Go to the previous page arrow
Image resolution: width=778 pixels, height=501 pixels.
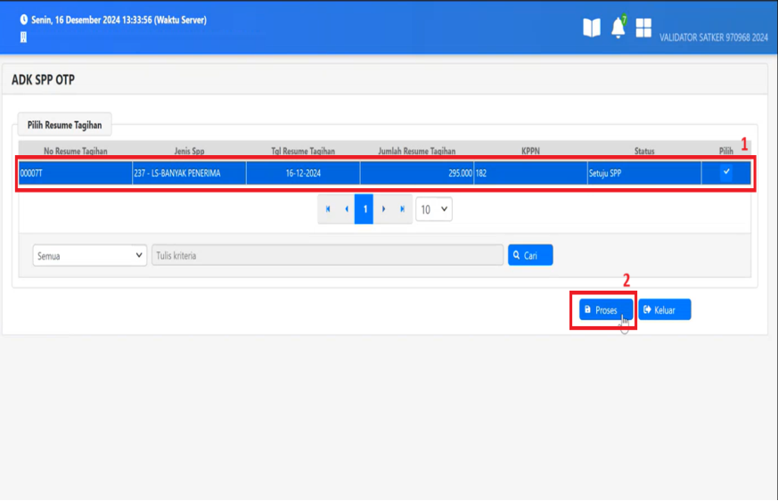point(346,209)
